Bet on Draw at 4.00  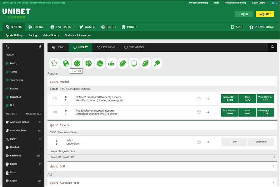pos(248,112)
